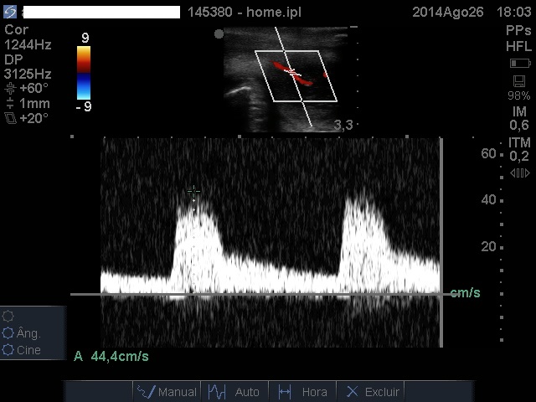Click the 1mm gate size icon
Screen dimensions: 536x402
(10, 103)
